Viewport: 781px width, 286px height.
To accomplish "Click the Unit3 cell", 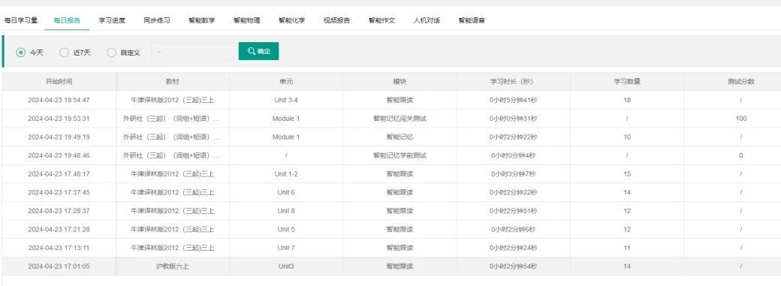I will click(x=286, y=266).
